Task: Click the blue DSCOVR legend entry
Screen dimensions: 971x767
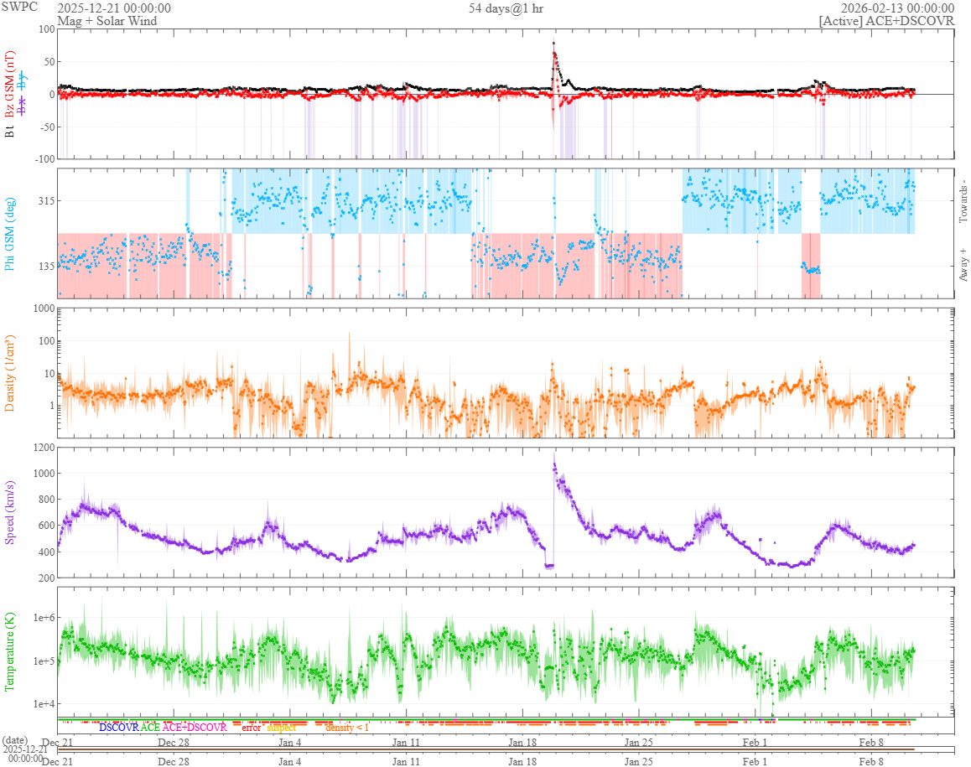Action: [x=119, y=728]
